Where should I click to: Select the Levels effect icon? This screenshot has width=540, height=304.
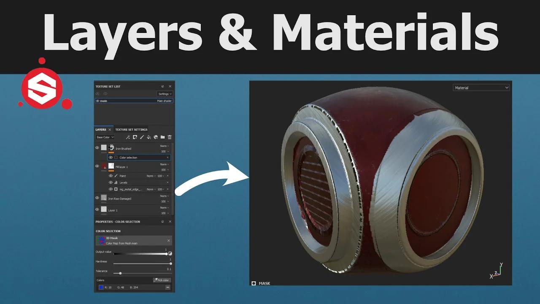(x=116, y=182)
